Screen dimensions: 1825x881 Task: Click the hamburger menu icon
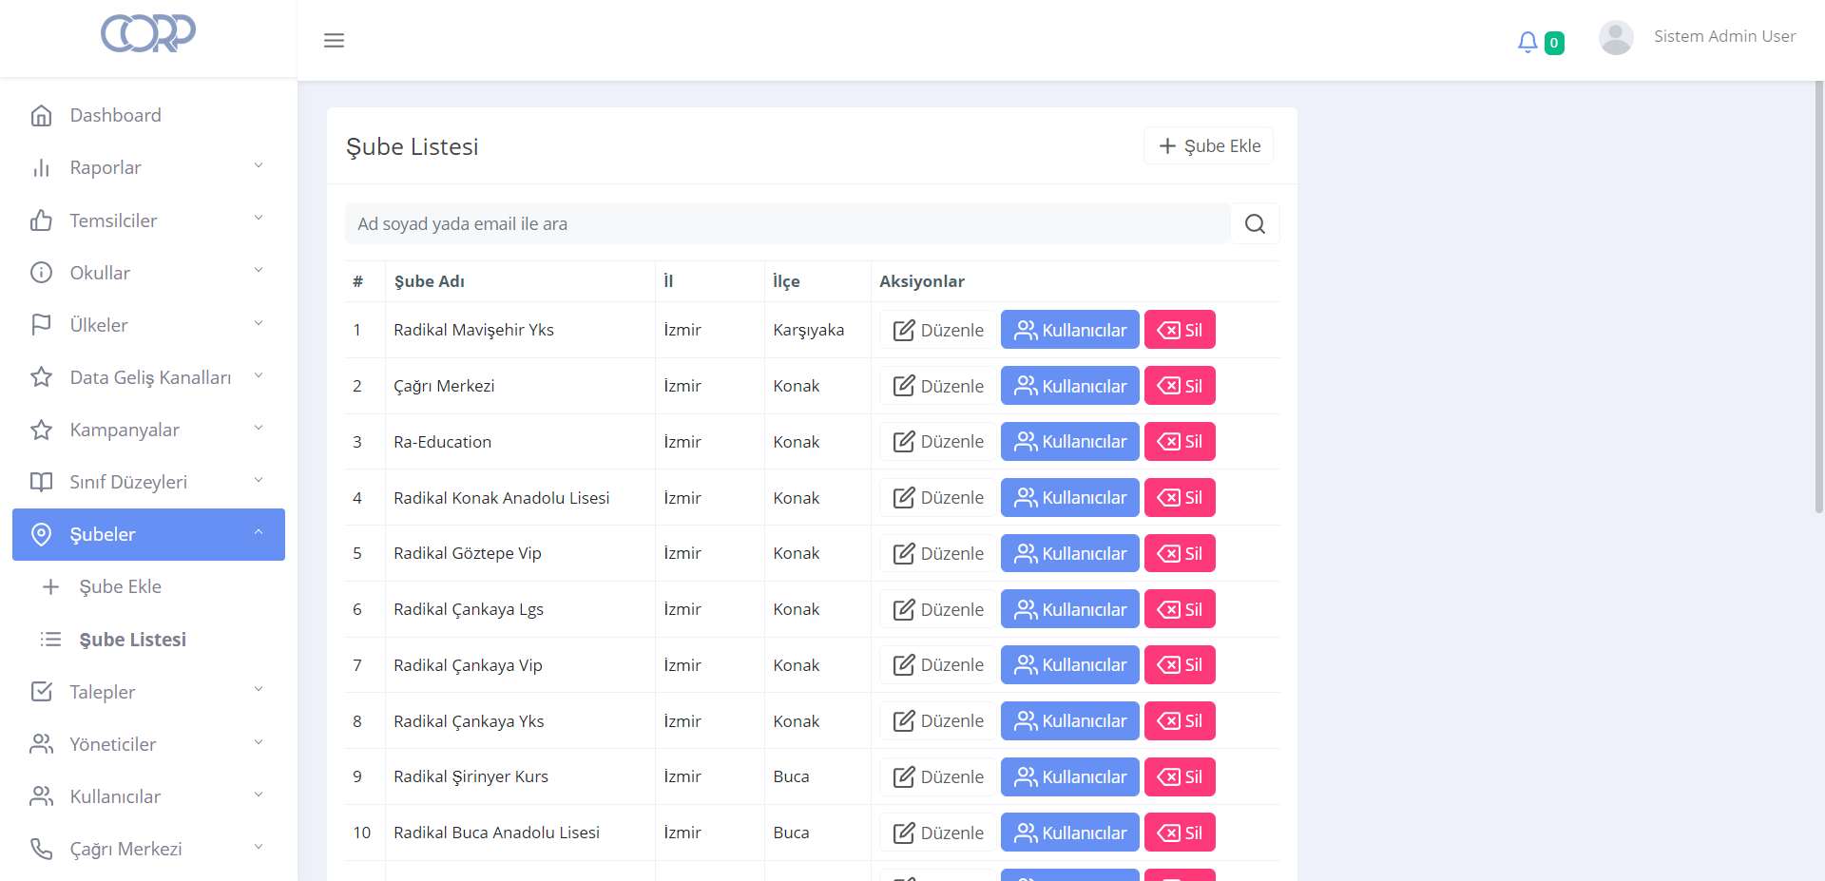334,40
